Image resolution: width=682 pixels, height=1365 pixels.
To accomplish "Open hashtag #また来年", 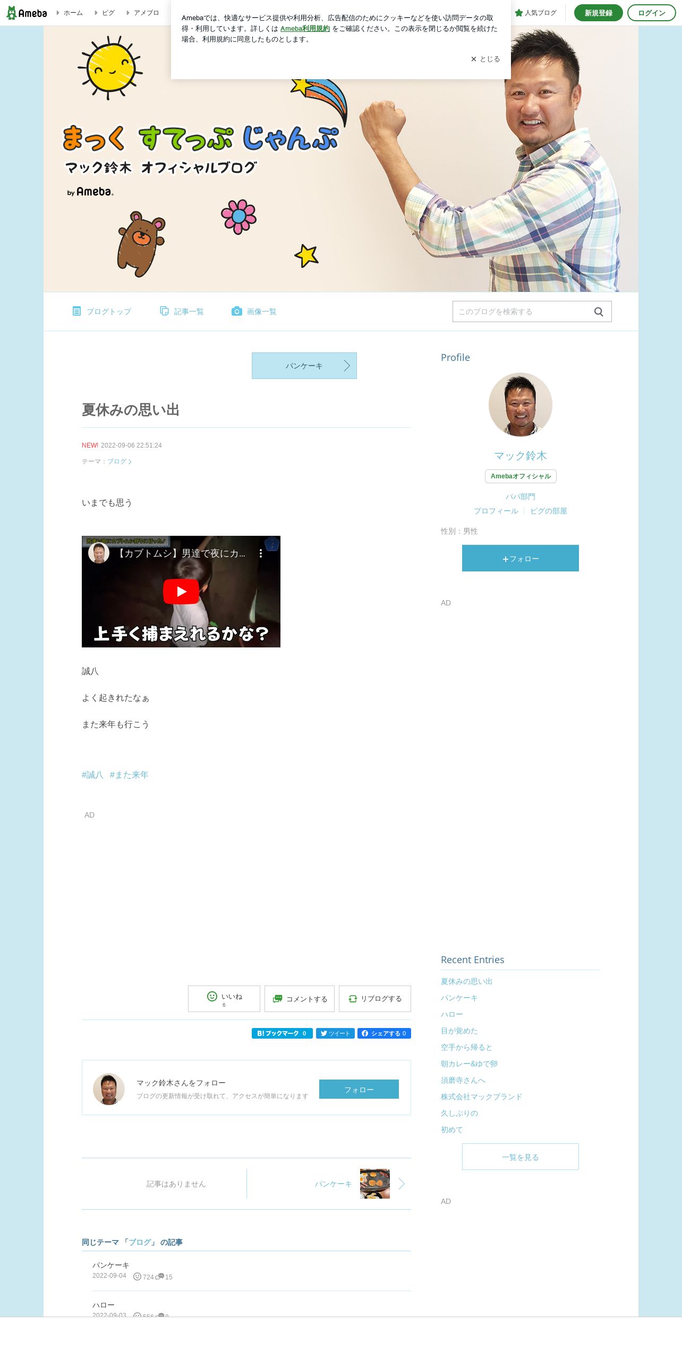I will click(129, 775).
